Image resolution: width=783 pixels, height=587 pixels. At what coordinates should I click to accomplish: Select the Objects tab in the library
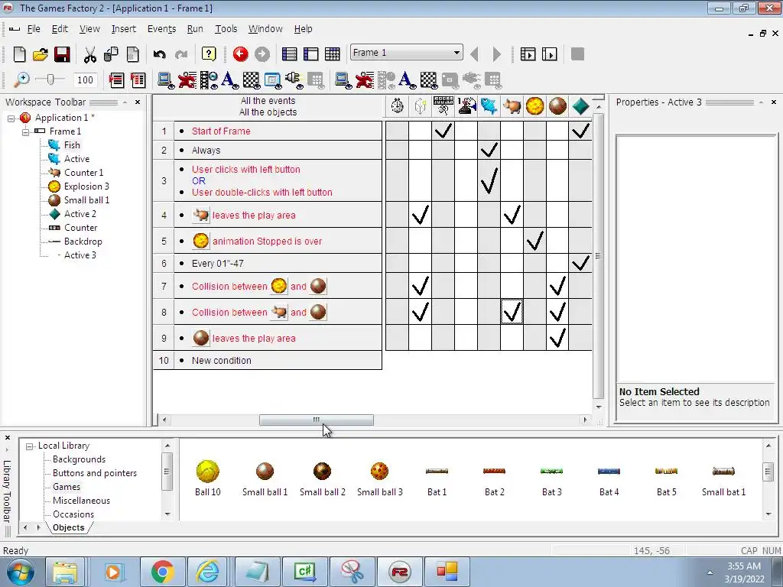pyautogui.click(x=68, y=527)
